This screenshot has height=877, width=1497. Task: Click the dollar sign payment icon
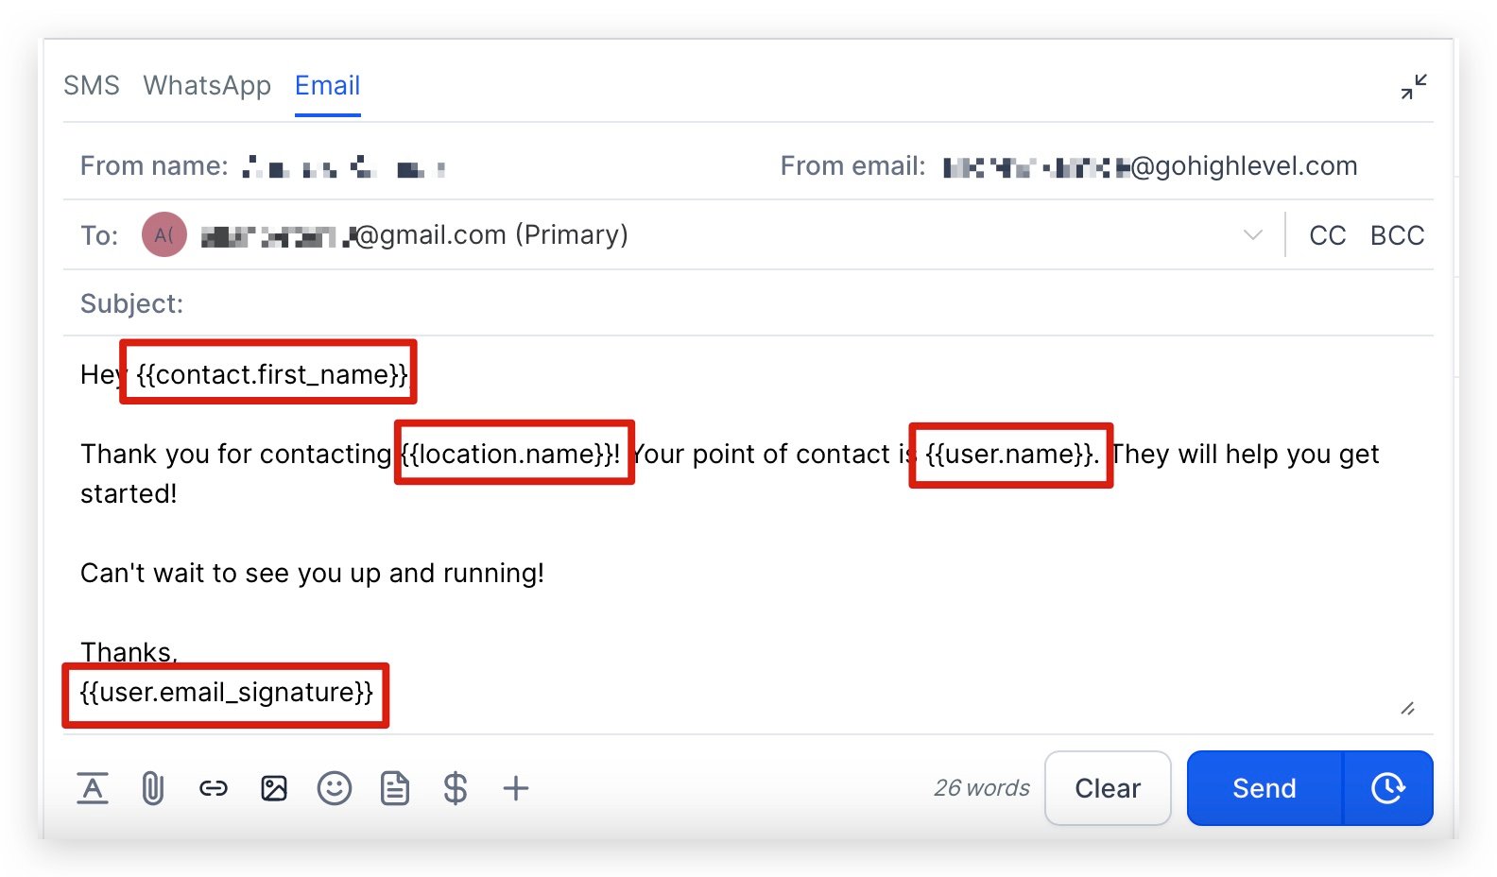coord(456,788)
